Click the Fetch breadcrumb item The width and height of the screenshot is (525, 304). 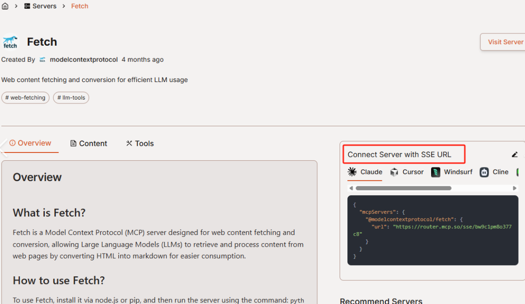[80, 6]
